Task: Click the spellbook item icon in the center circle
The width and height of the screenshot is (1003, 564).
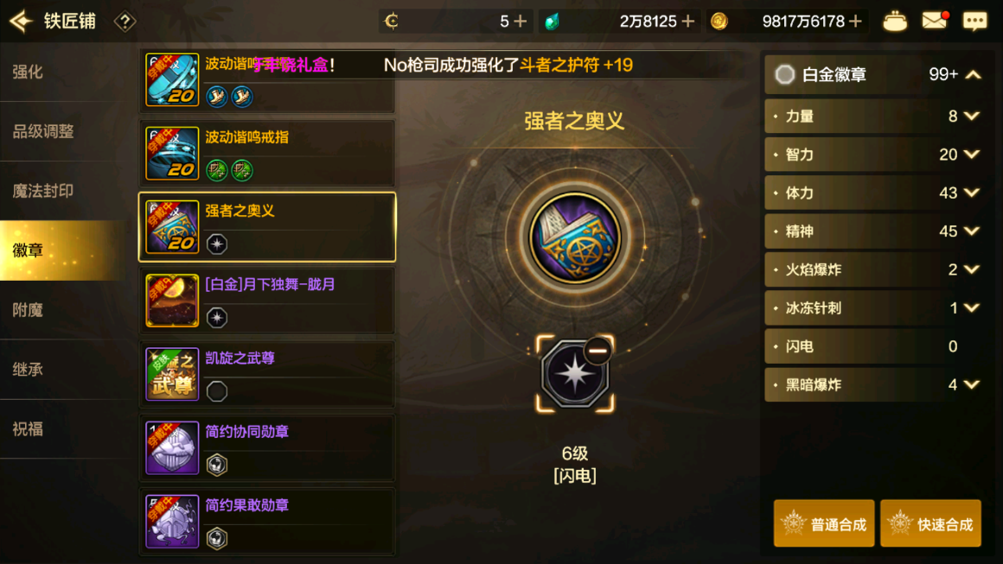Action: (x=574, y=238)
